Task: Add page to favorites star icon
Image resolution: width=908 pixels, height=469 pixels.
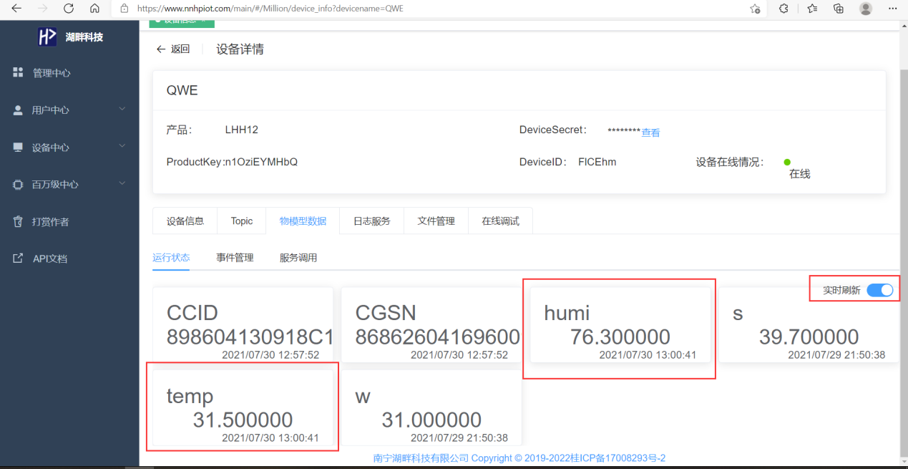Action: pos(755,9)
